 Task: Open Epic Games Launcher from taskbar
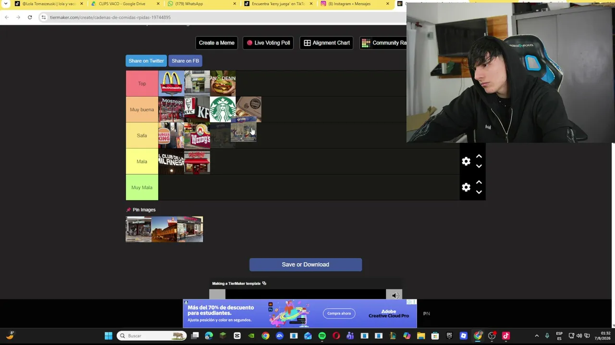(x=449, y=336)
